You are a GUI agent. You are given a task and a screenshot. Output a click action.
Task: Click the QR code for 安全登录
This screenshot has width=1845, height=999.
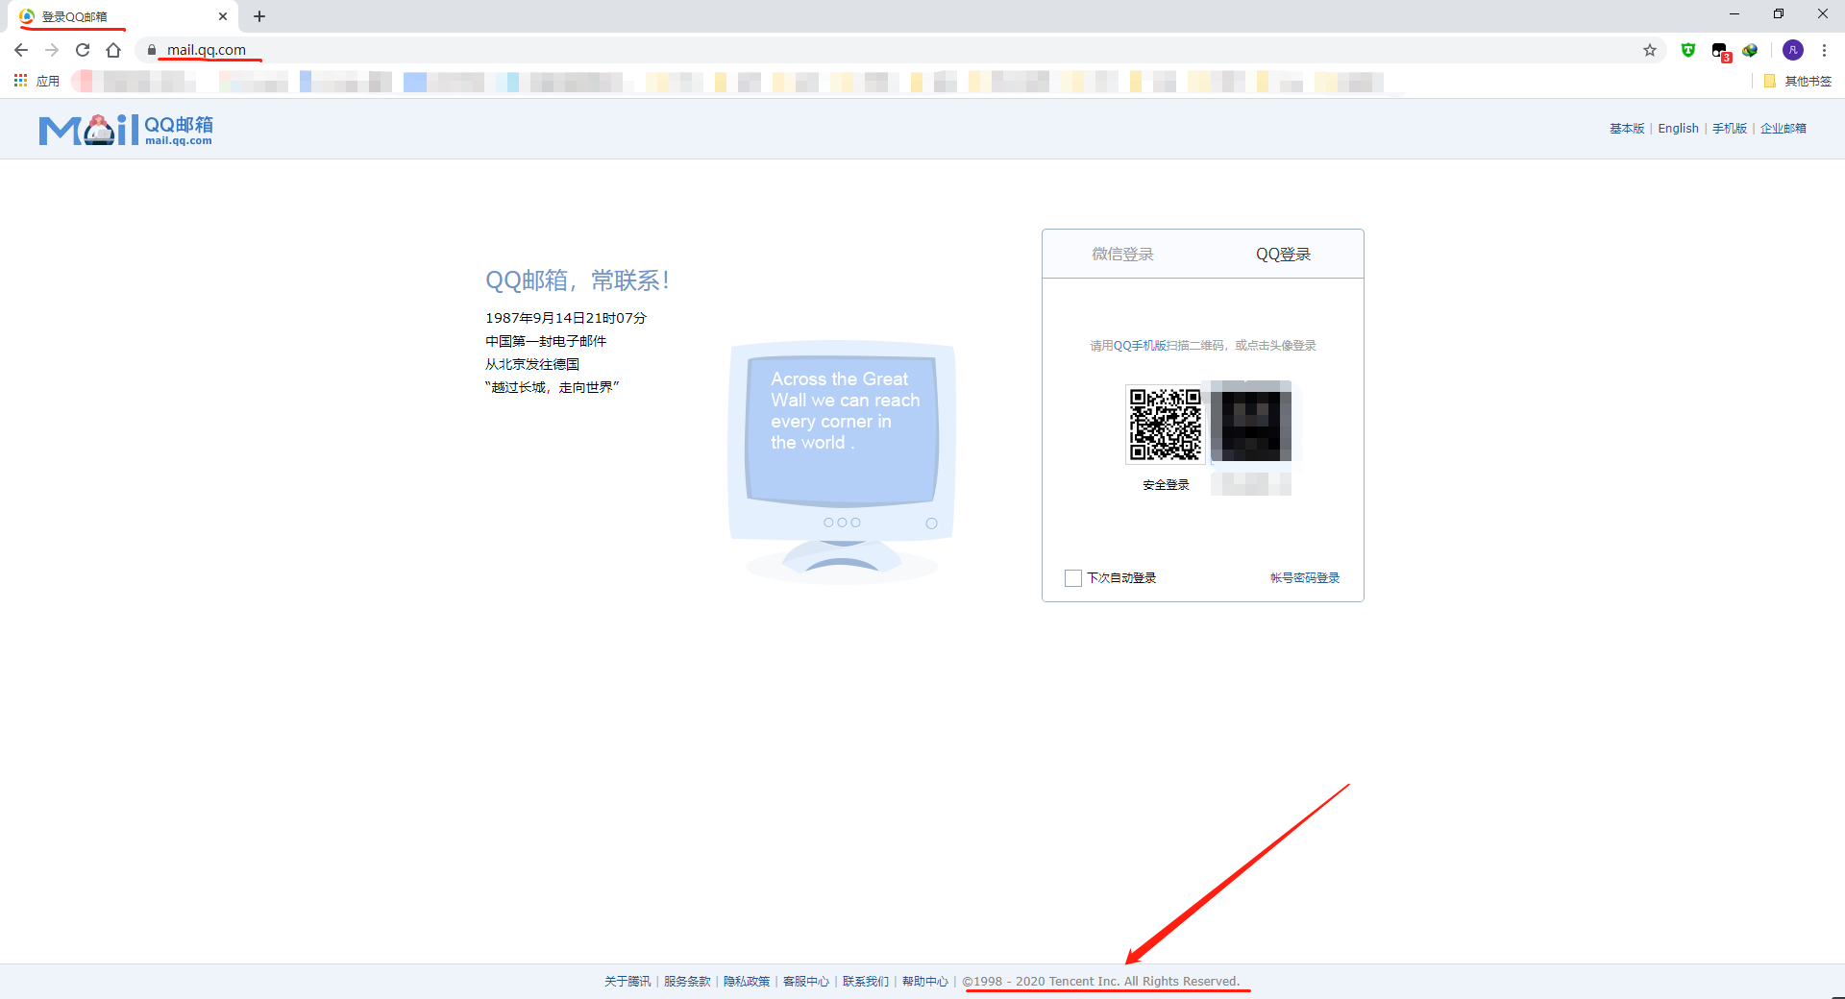click(1166, 425)
